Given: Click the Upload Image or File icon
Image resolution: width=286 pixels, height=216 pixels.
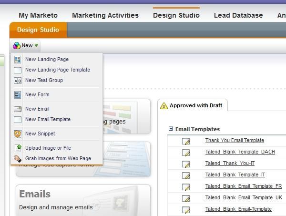Looking at the screenshot, I should click(x=18, y=148).
